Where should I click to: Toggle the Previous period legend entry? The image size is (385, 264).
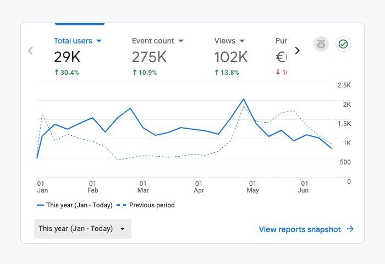coord(146,205)
